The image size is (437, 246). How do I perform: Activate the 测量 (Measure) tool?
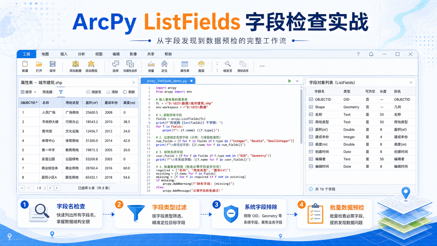tap(151, 64)
